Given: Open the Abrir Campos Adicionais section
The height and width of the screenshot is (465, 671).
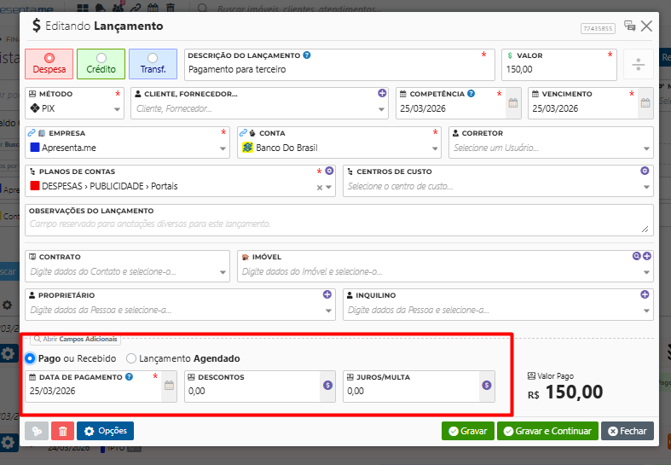Looking at the screenshot, I should pyautogui.click(x=75, y=339).
